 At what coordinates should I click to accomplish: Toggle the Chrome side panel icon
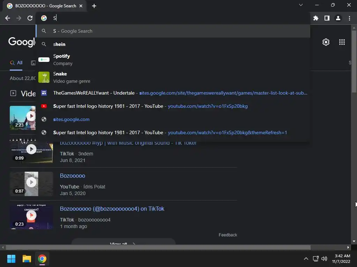pos(327,18)
